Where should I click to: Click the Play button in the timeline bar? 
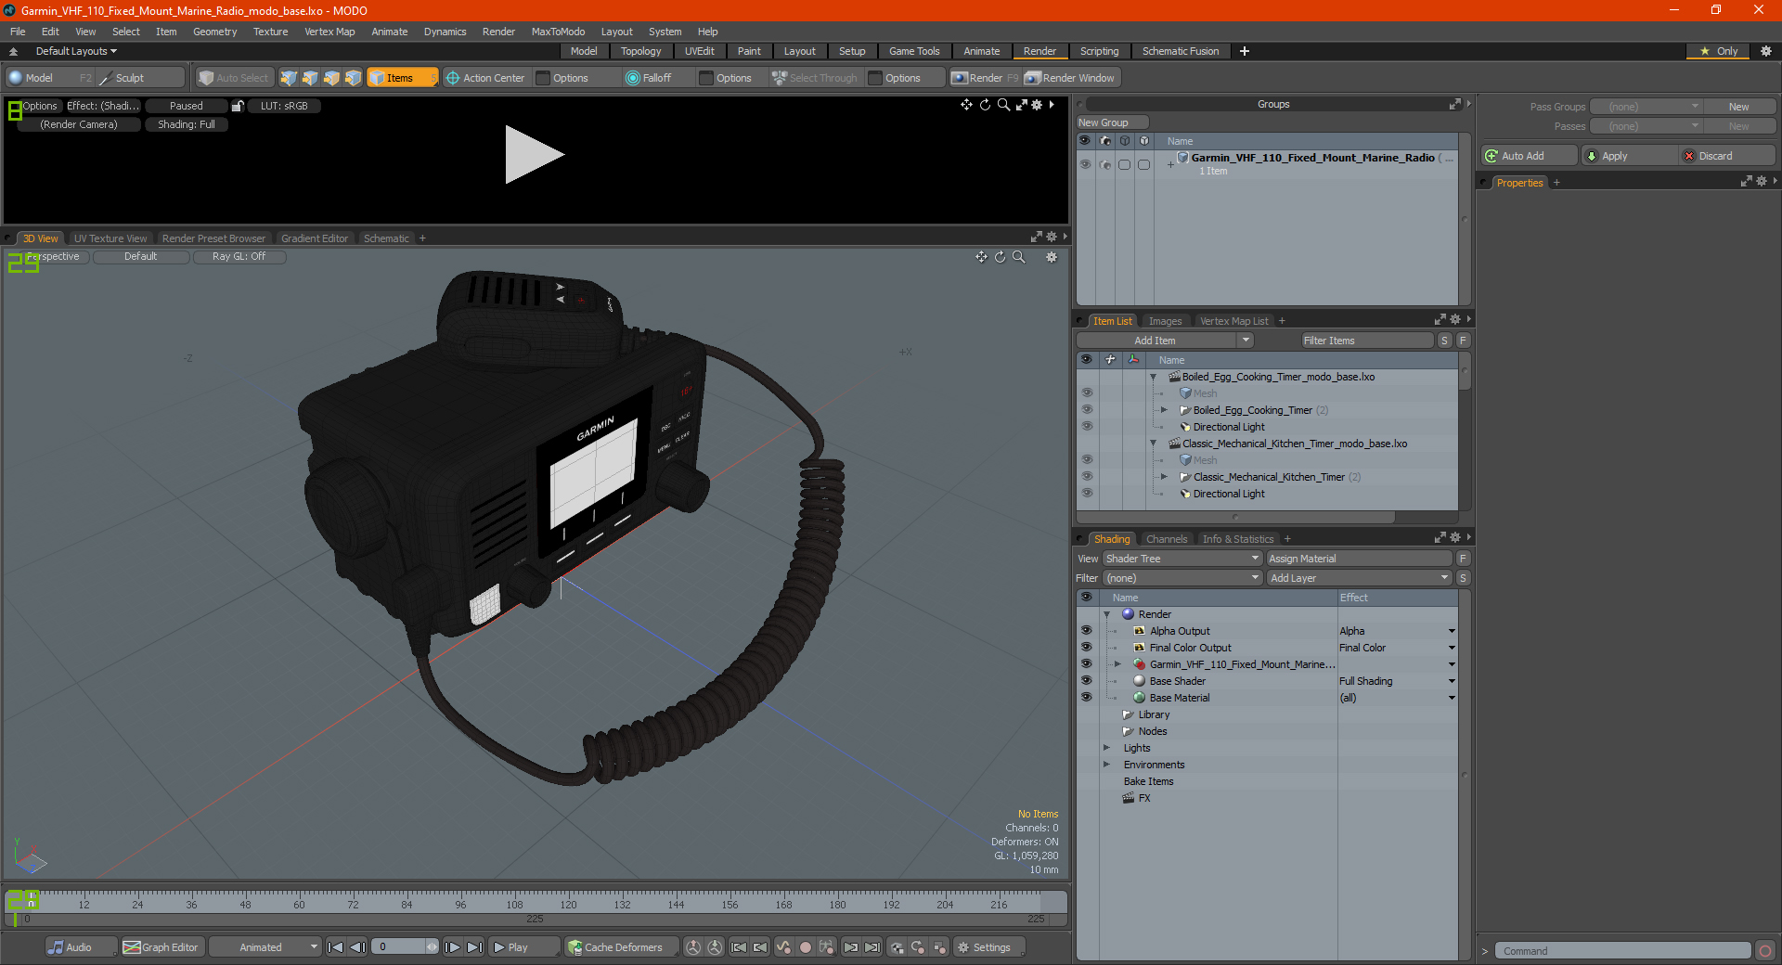(523, 947)
